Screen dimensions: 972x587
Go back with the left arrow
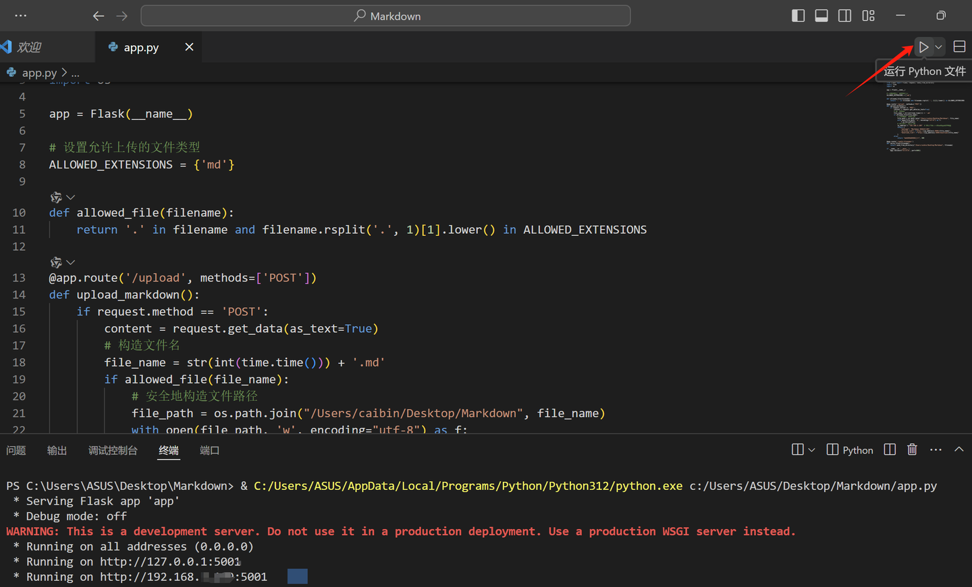tap(99, 16)
